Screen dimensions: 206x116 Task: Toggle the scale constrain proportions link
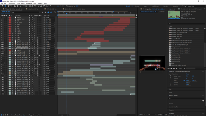click(184, 80)
